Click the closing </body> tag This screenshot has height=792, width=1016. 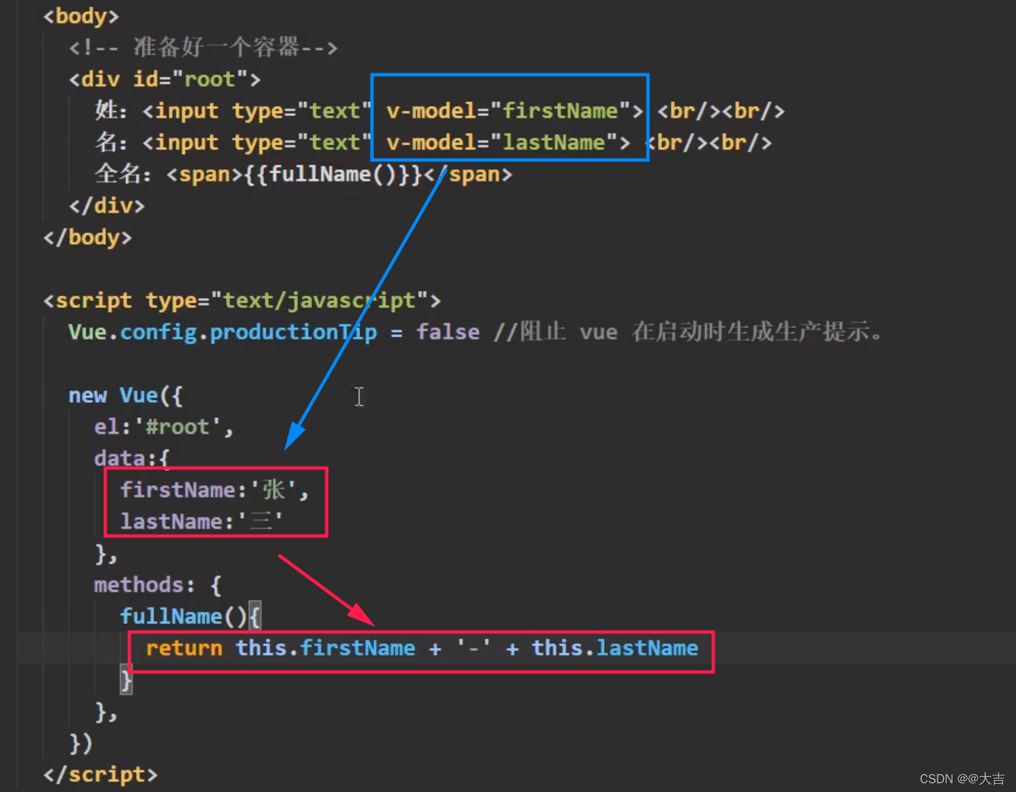pyautogui.click(x=87, y=237)
